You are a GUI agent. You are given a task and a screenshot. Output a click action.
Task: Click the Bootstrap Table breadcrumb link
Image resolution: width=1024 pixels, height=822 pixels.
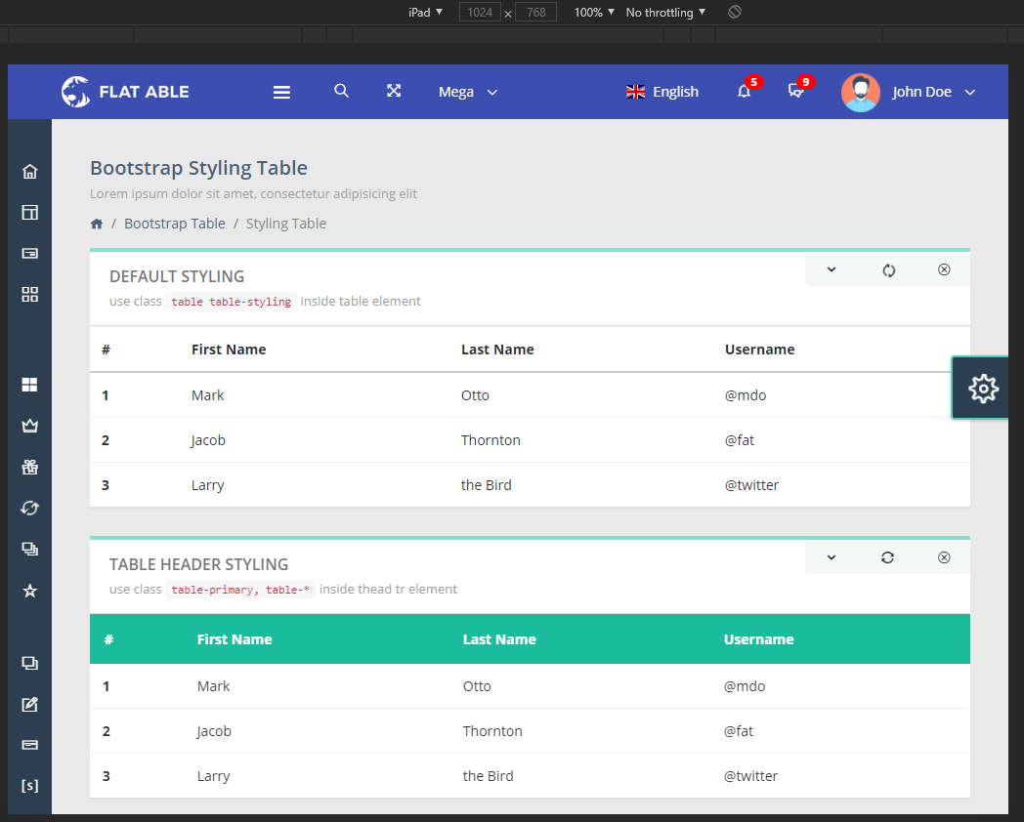pos(174,224)
